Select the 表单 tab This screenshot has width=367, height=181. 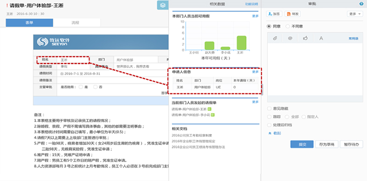pos(29,23)
